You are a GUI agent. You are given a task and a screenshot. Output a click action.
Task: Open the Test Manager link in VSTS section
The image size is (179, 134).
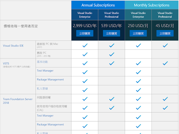click(45, 71)
